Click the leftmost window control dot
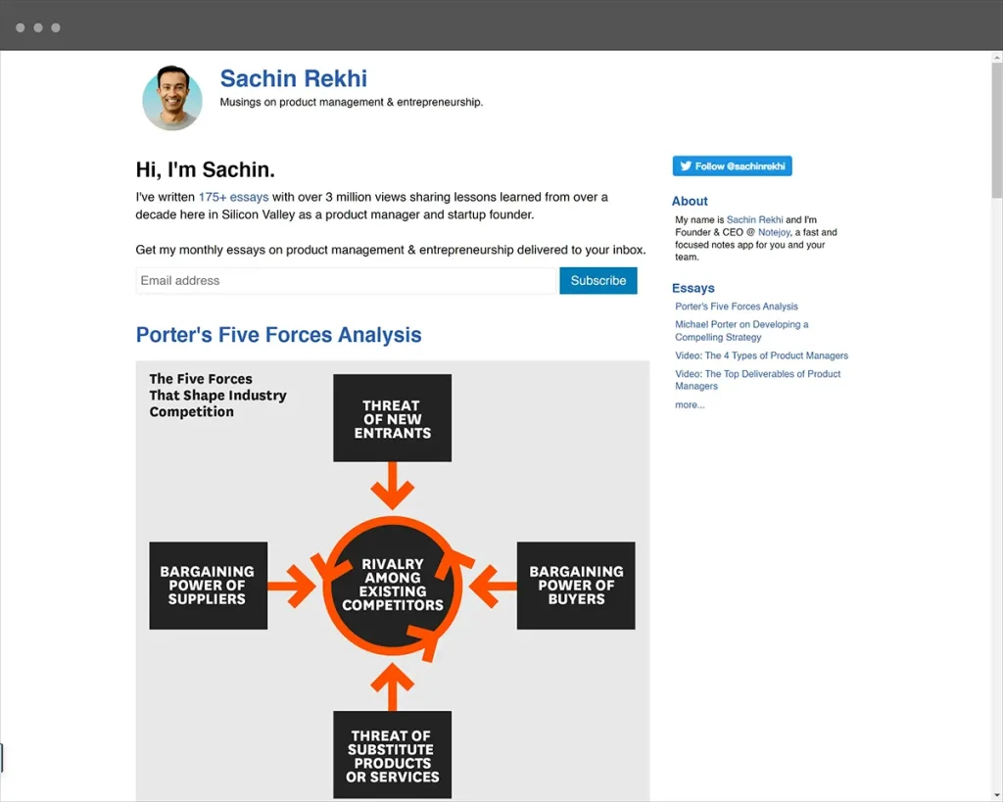The image size is (1003, 802). [21, 27]
